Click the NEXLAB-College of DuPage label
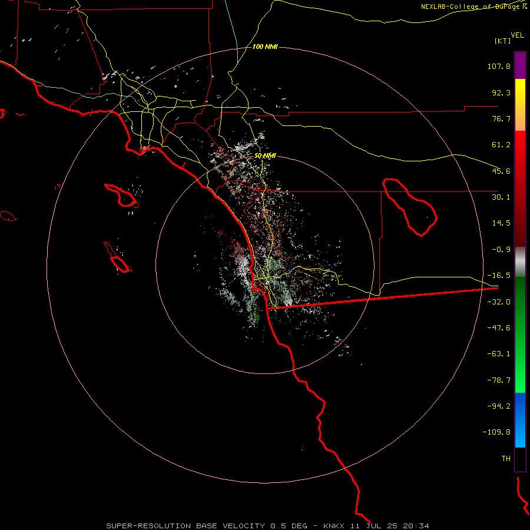This screenshot has height=530, width=530. tap(474, 6)
